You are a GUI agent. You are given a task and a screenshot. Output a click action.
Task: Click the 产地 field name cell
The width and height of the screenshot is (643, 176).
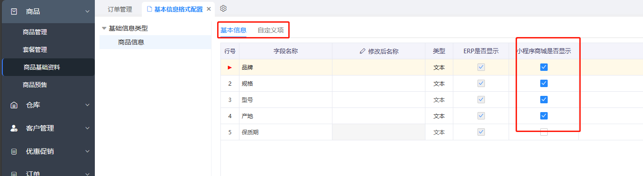click(x=285, y=116)
